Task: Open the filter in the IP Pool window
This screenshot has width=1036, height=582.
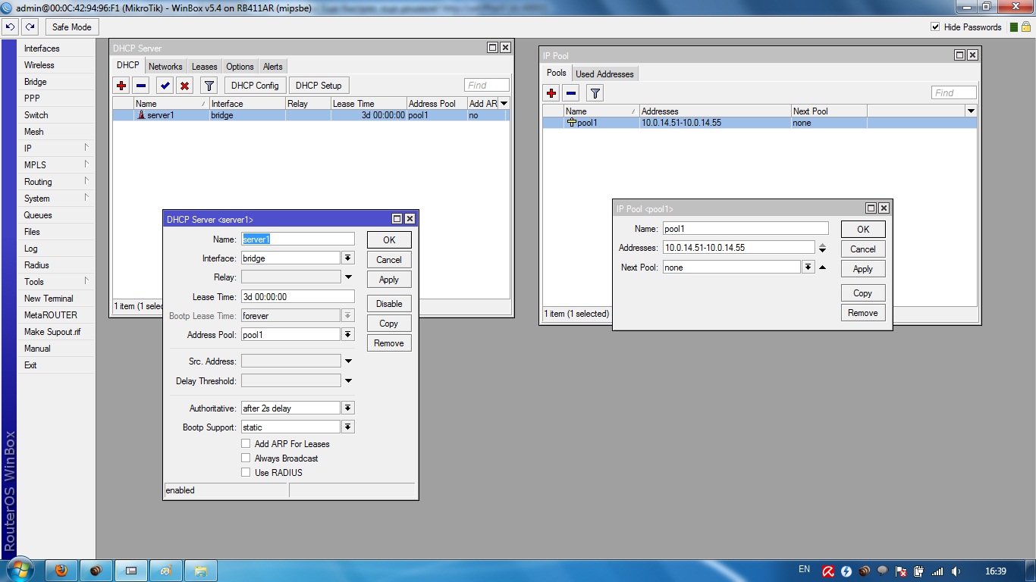Action: 595,93
